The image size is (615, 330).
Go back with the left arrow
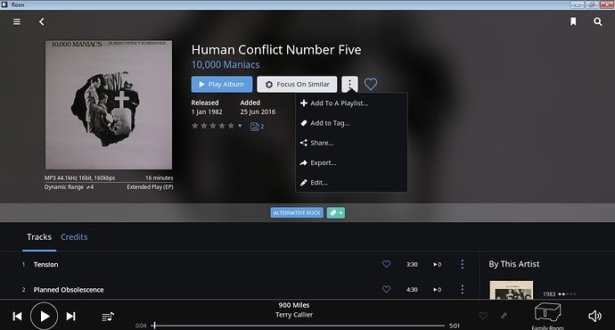pyautogui.click(x=42, y=21)
